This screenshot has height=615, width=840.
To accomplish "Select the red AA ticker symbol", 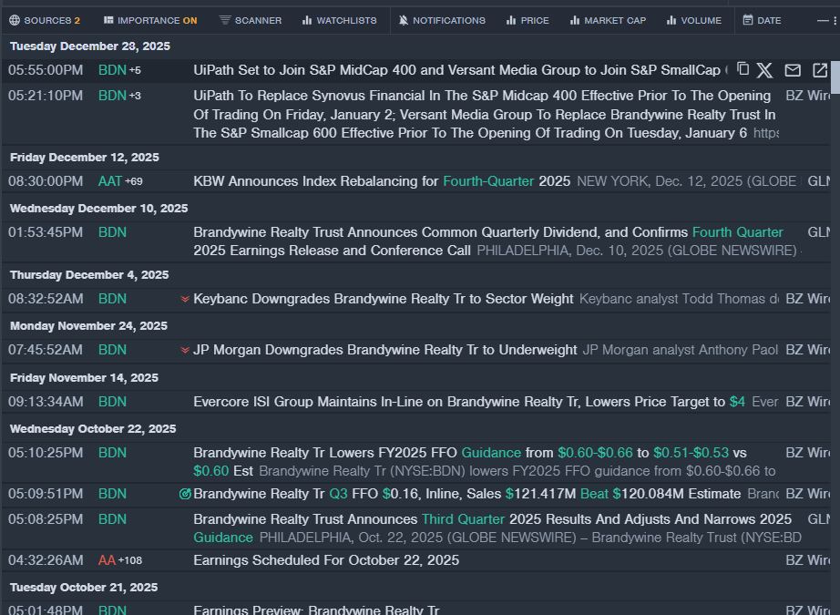I will [x=108, y=560].
